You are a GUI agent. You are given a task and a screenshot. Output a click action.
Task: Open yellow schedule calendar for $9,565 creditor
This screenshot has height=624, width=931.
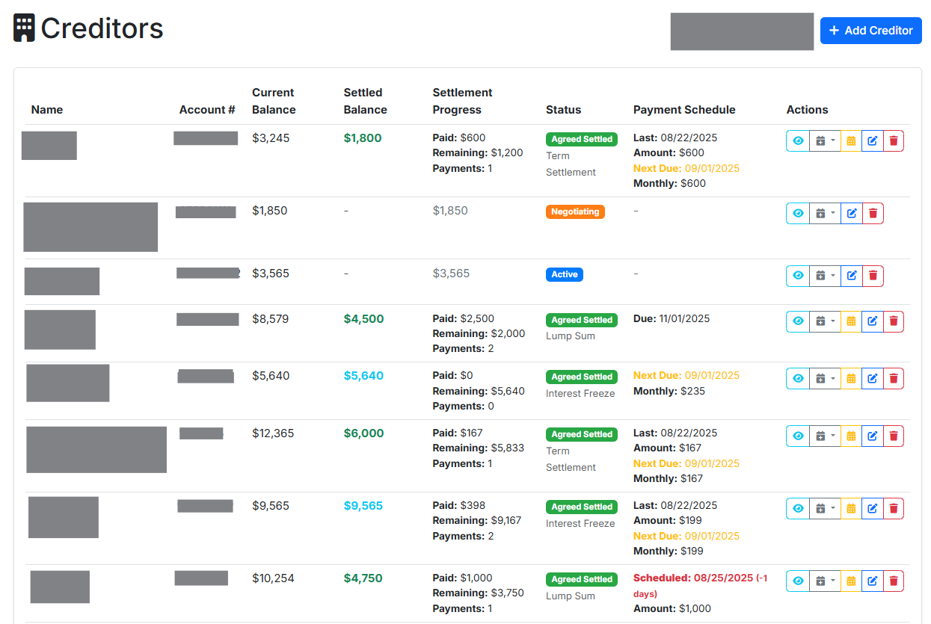click(x=851, y=509)
